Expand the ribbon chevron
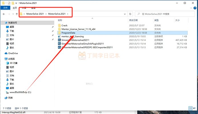This screenshot has height=114, width=198. click(x=191, y=8)
